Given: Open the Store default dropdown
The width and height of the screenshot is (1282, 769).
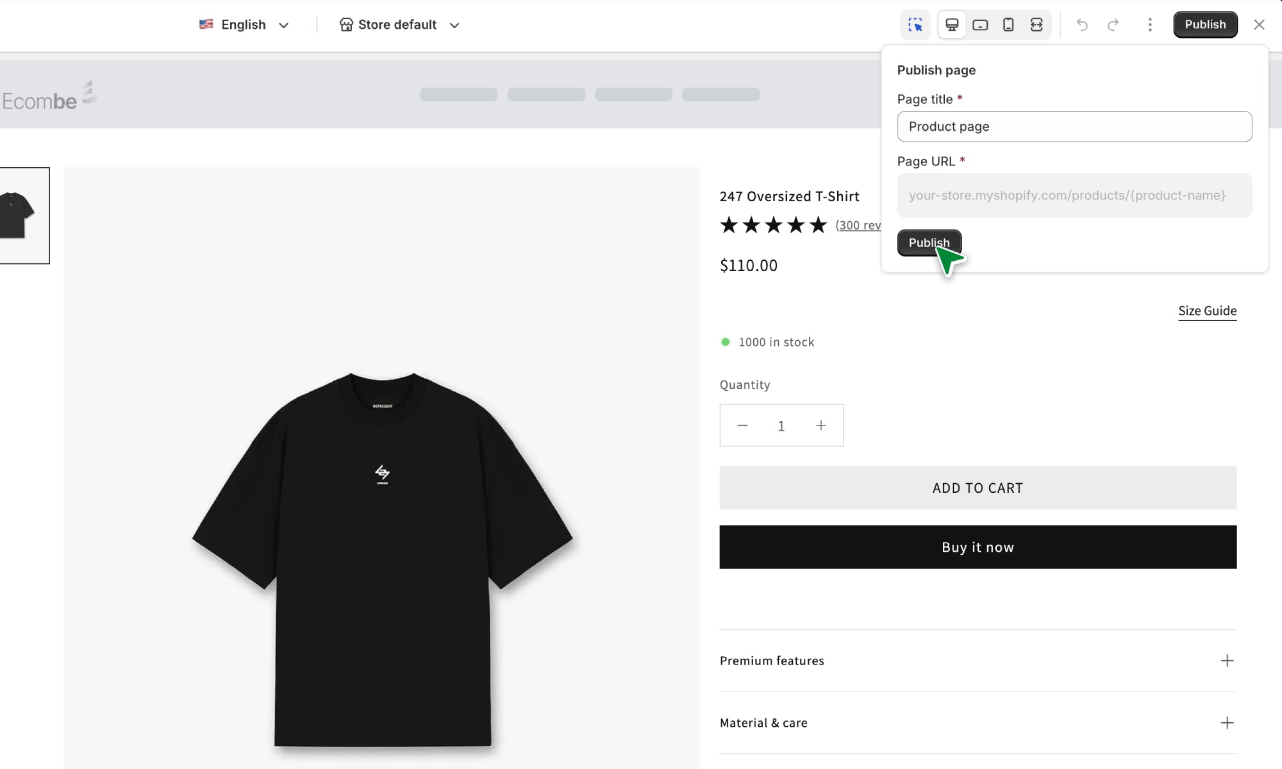Looking at the screenshot, I should point(399,25).
